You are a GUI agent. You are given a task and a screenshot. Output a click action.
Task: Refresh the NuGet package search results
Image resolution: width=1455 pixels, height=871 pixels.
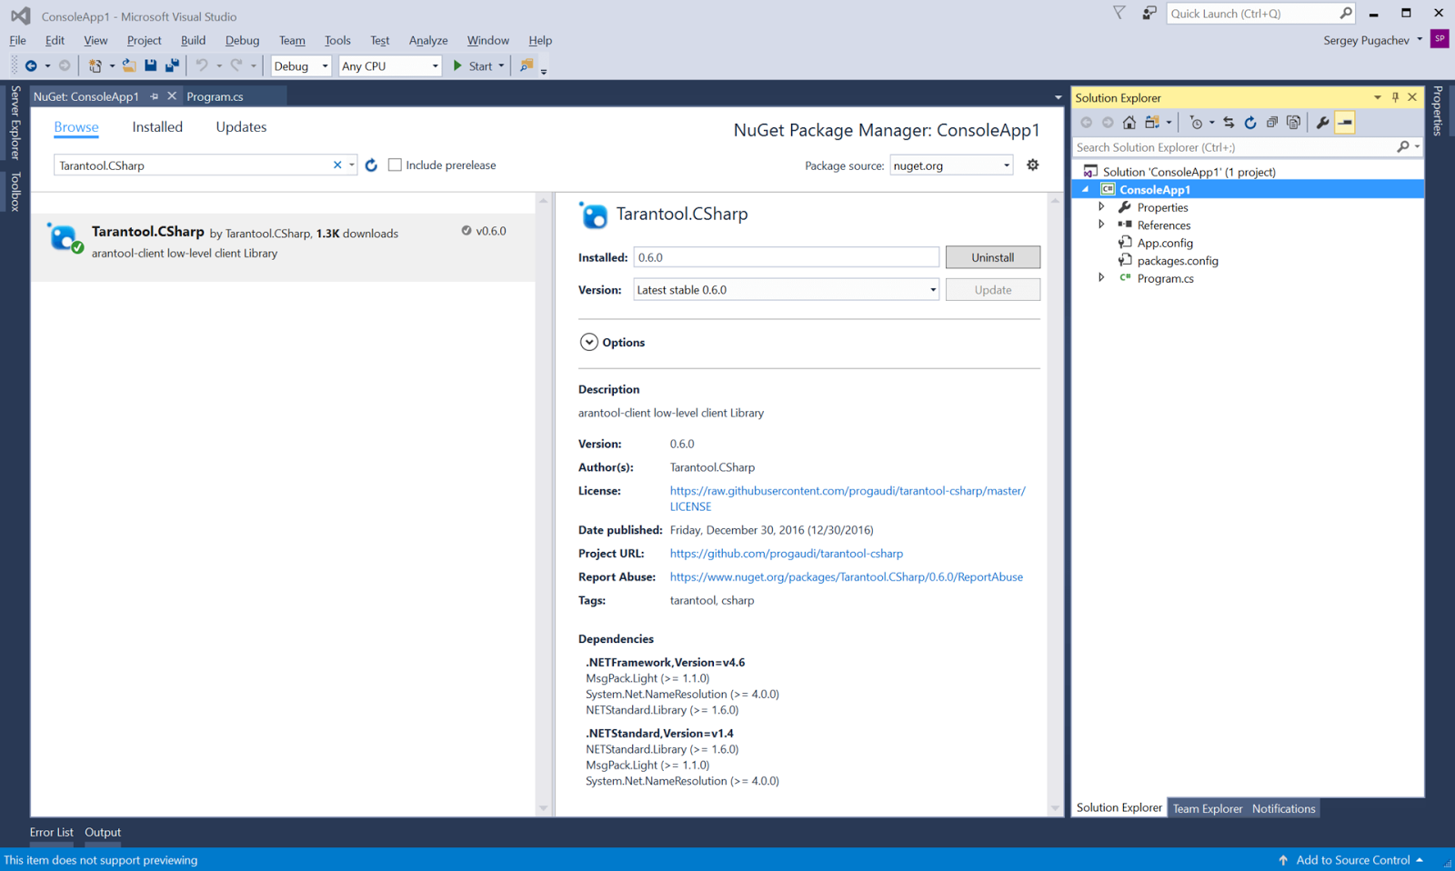click(x=371, y=165)
